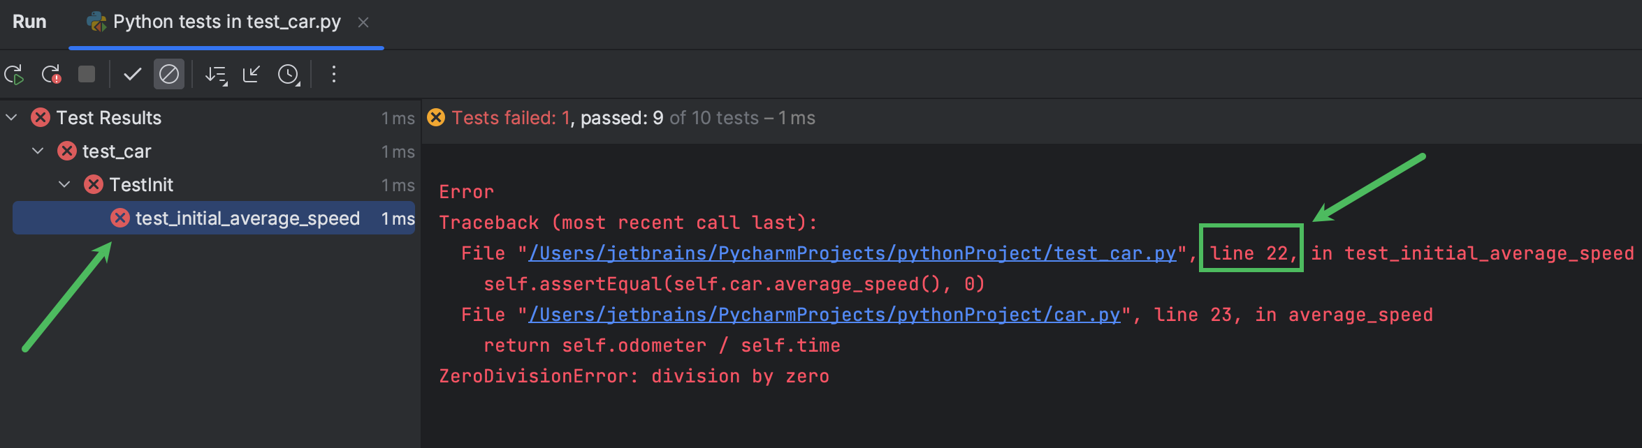This screenshot has height=448, width=1642.
Task: Click the Import Tests from File icon
Action: [x=252, y=75]
